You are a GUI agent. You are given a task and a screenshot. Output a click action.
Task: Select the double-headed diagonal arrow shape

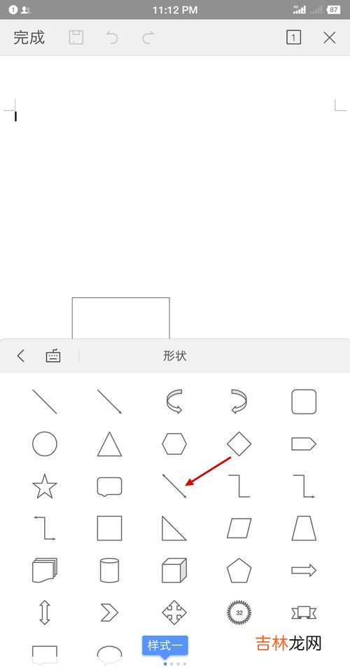pos(174,486)
